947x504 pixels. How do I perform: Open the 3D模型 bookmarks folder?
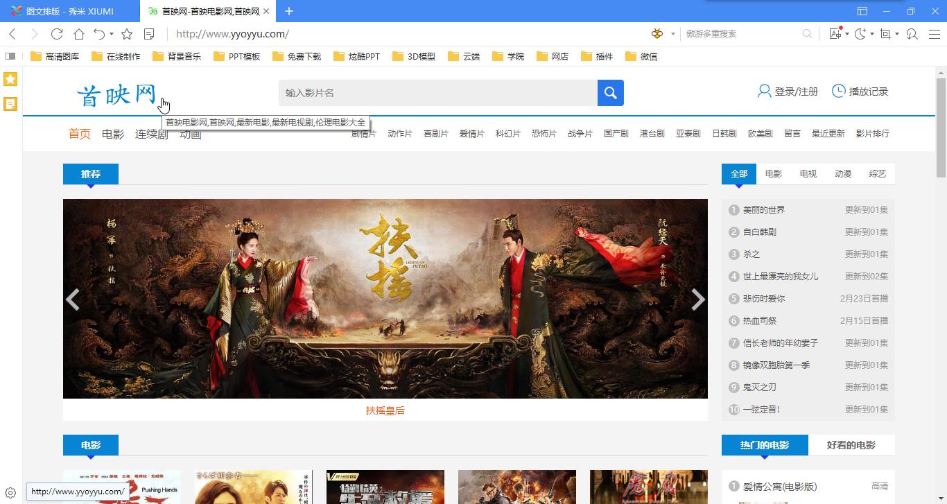pos(414,56)
